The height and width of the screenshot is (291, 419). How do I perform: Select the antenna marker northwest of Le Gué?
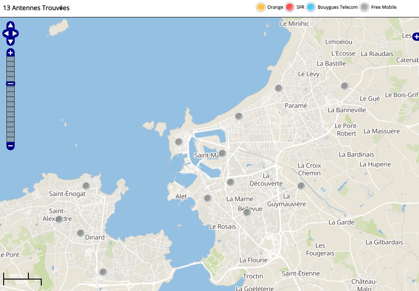(345, 86)
